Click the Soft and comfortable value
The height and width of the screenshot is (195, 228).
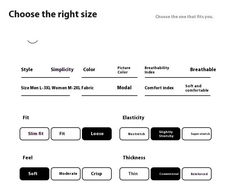[x=197, y=88]
